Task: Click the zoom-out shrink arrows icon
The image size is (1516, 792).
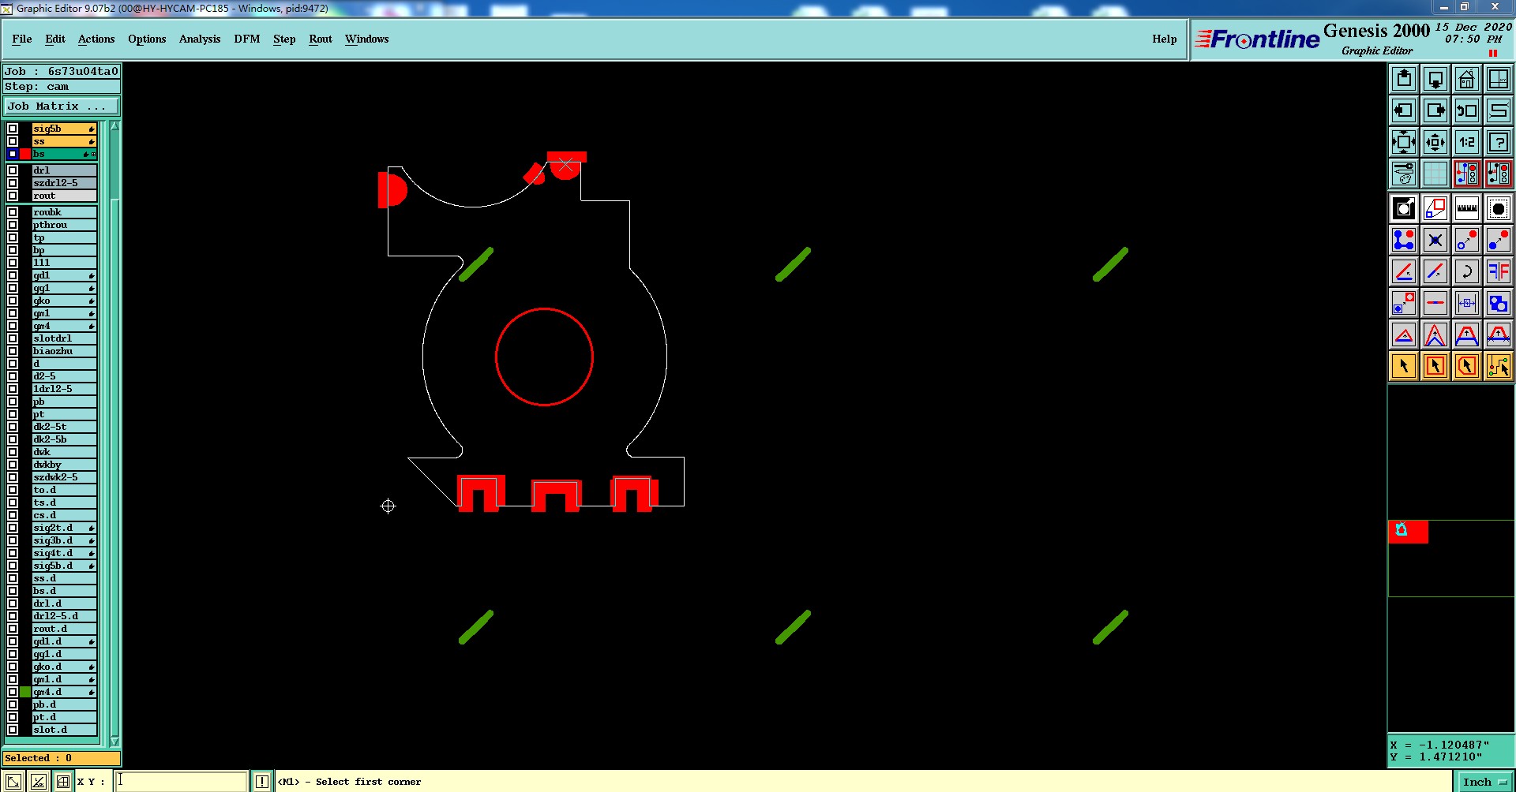Action: tap(1435, 142)
